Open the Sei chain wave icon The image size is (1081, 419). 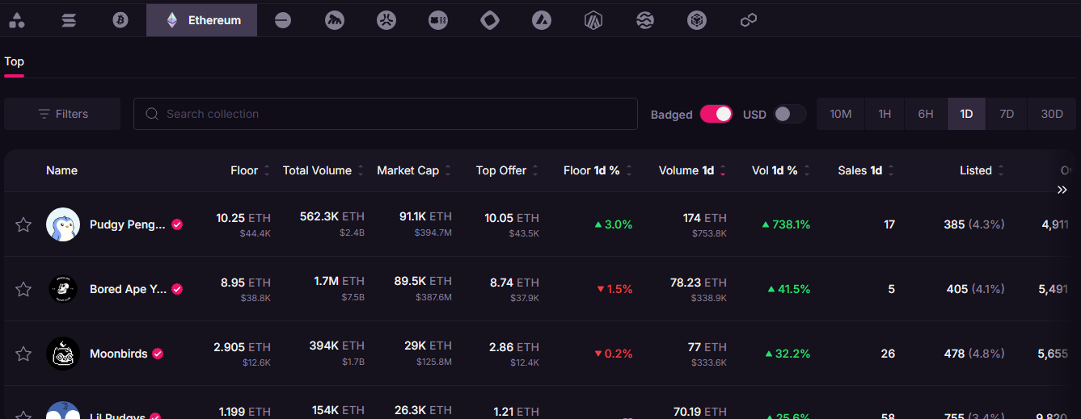(645, 20)
